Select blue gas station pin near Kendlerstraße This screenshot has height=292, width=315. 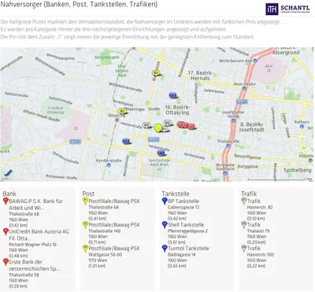pos(126,141)
